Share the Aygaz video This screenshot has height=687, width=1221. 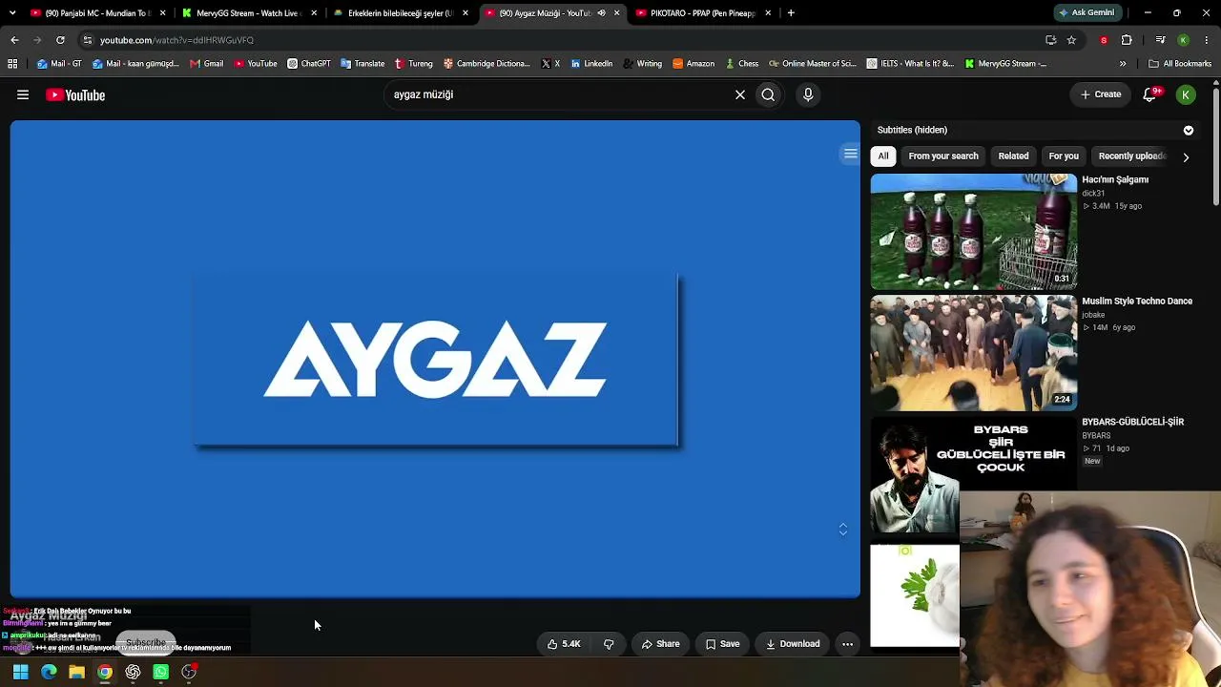pyautogui.click(x=660, y=644)
